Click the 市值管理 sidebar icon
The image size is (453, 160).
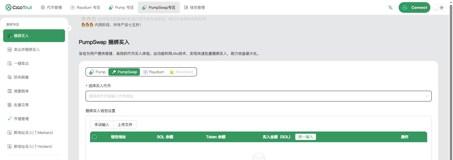click(x=10, y=119)
